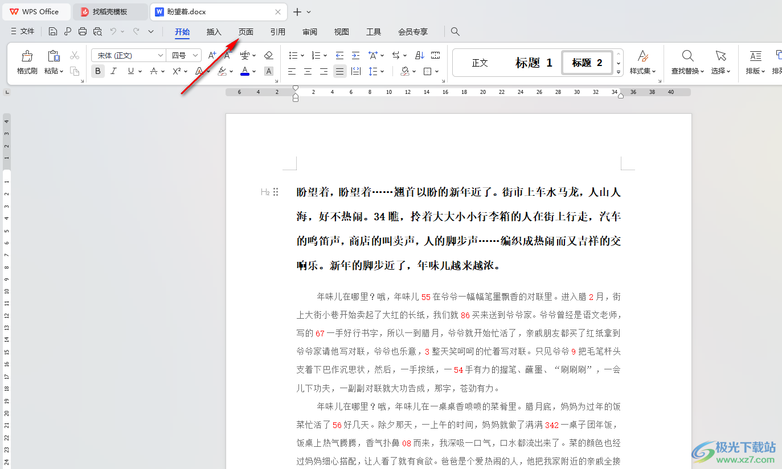The height and width of the screenshot is (469, 782).
Task: Open the font name dropdown 宋体 (正文)
Action: click(x=160, y=55)
